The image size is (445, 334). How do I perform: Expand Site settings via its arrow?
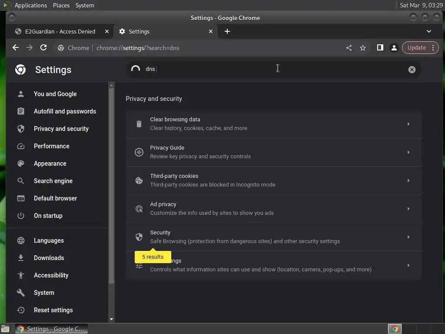[408, 265]
